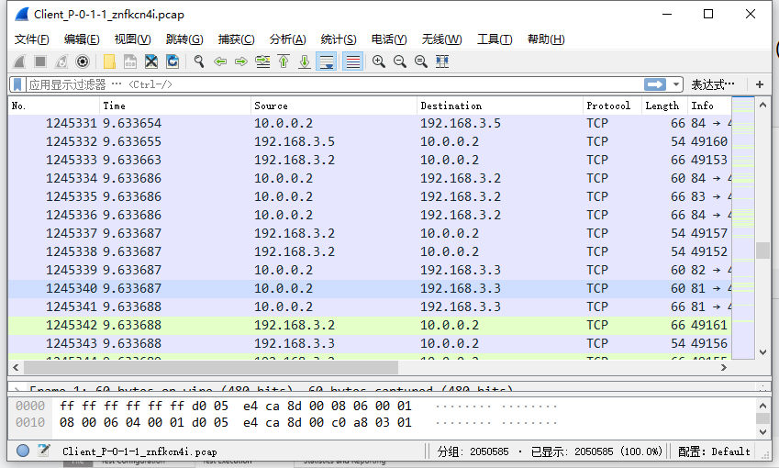The image size is (779, 468).
Task: Jump to the first packet
Action: 284,61
